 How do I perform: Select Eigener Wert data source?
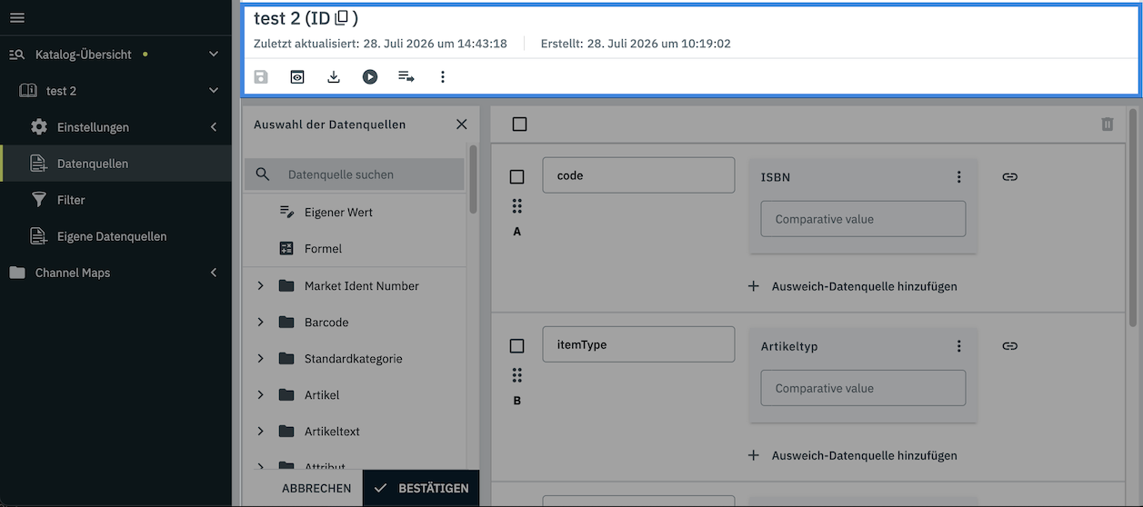(x=355, y=212)
